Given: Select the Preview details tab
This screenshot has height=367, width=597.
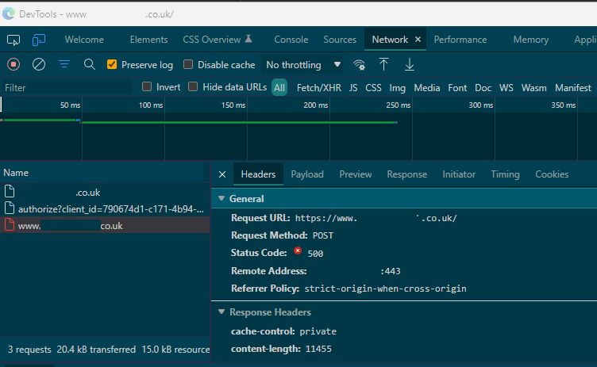Looking at the screenshot, I should 355,174.
